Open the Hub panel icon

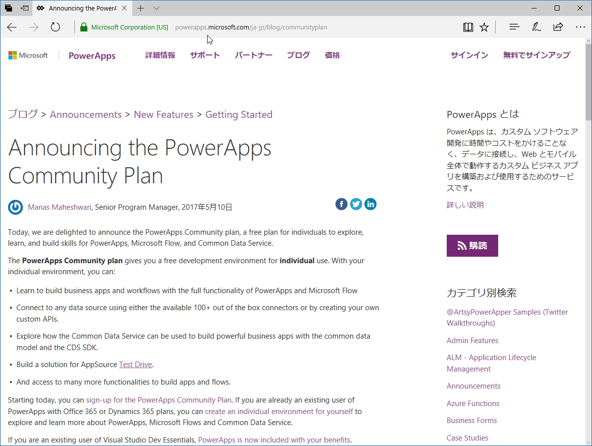pyautogui.click(x=514, y=27)
